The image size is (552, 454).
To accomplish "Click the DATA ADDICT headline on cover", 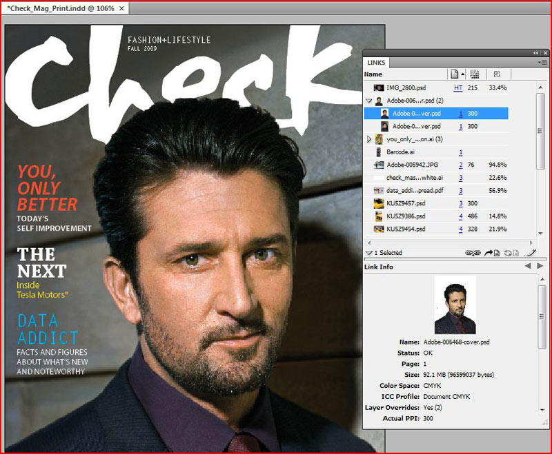I will [x=48, y=329].
